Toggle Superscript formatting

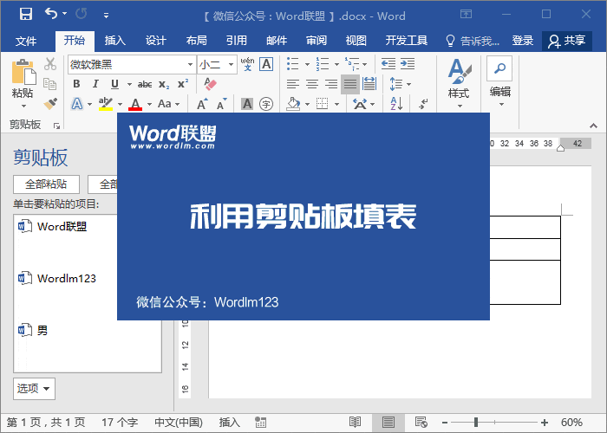(183, 84)
